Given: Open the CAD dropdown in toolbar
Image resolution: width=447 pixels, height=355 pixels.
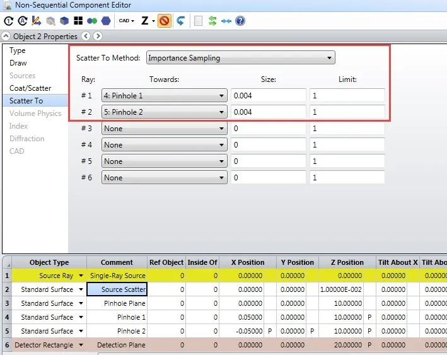Looking at the screenshot, I should [126, 21].
